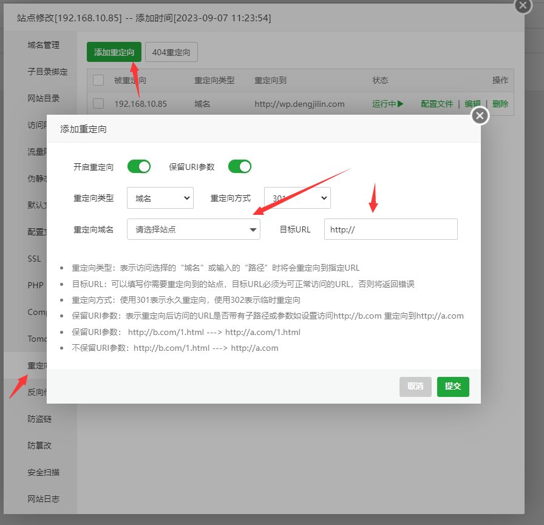Cancel the dialog using 取消
Image resolution: width=544 pixels, height=525 pixels.
pyautogui.click(x=415, y=387)
